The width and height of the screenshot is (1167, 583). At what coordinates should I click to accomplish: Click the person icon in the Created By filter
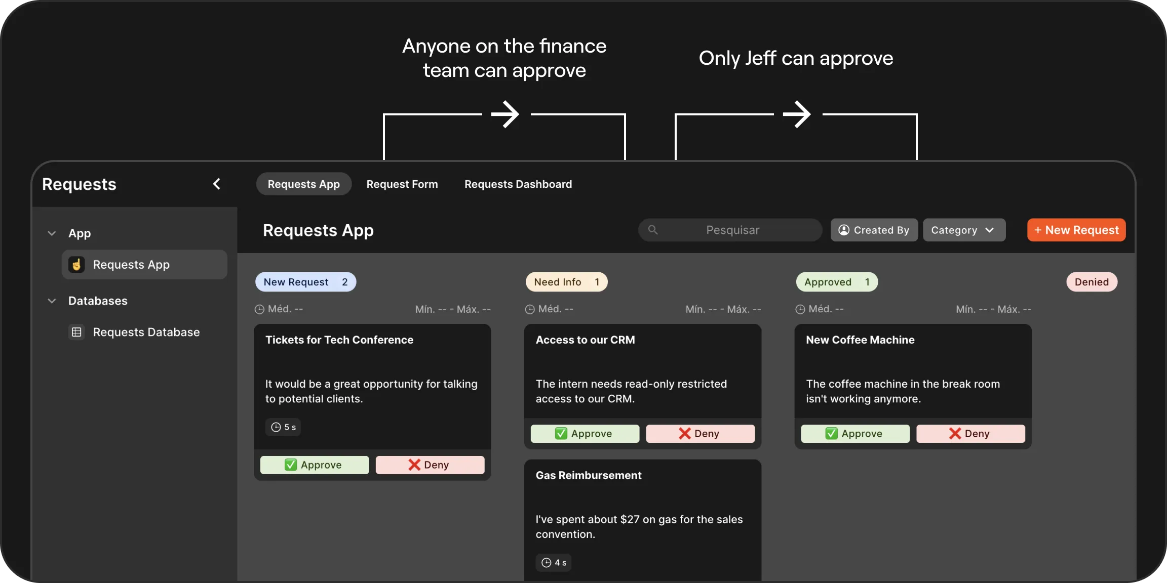[x=843, y=230]
